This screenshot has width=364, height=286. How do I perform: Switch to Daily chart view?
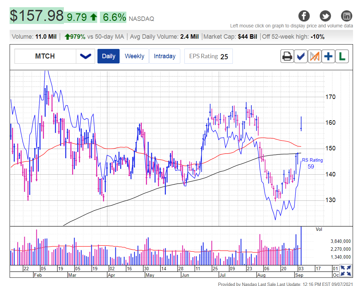(x=109, y=56)
